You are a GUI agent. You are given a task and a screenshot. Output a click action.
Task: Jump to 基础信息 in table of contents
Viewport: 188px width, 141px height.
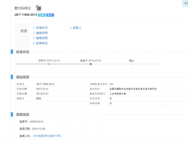pos(42,33)
